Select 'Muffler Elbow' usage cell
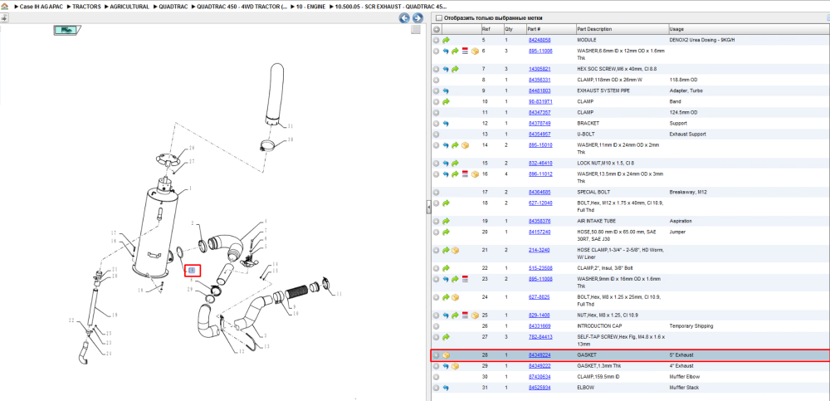830x401 pixels. point(685,377)
